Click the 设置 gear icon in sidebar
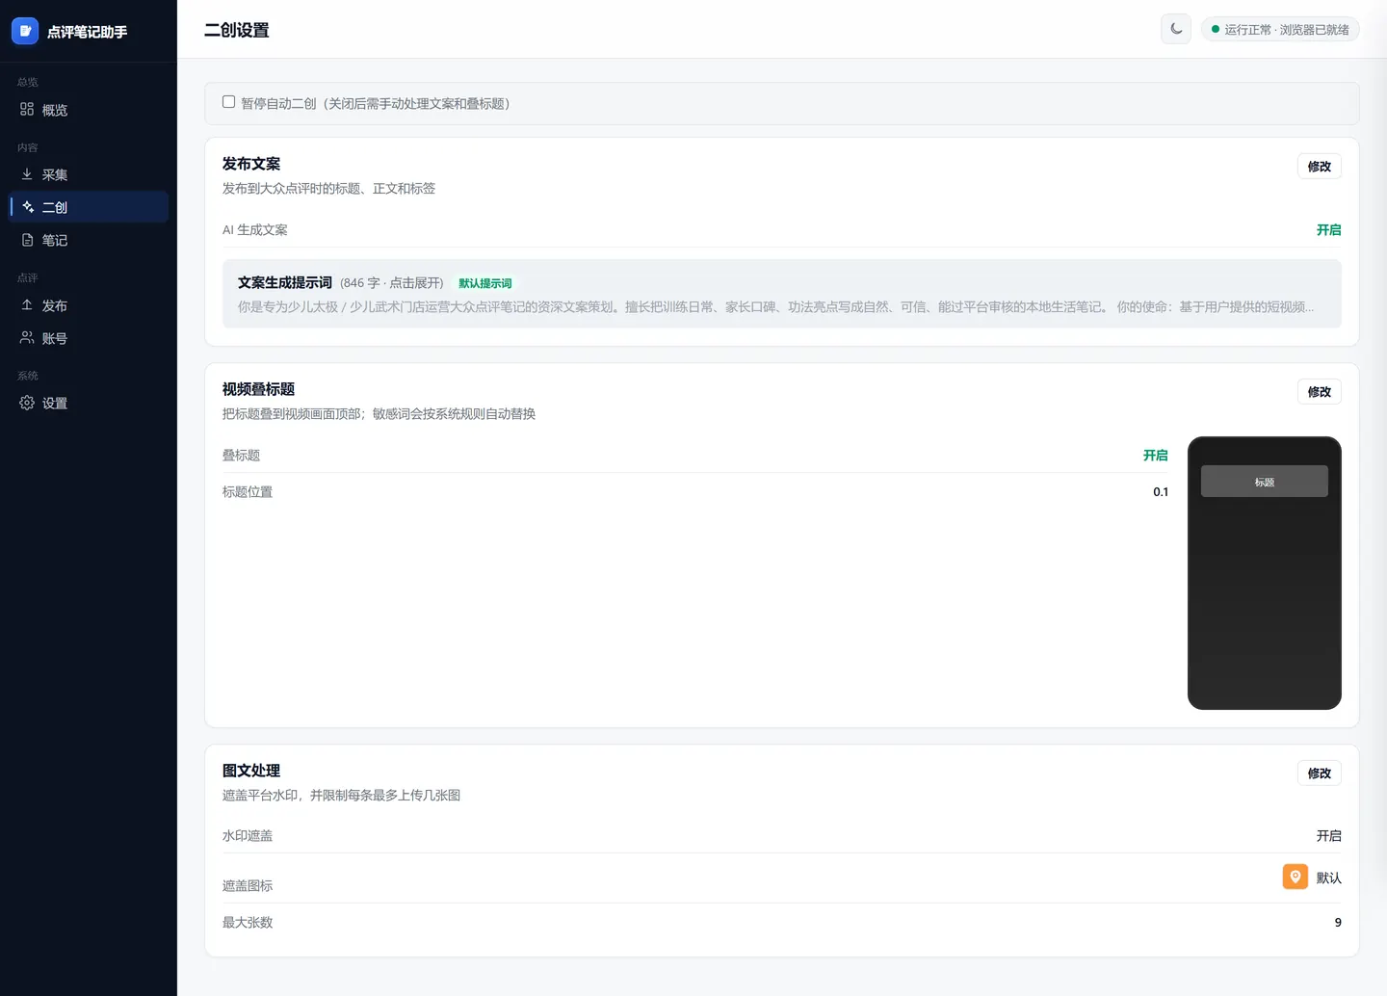This screenshot has height=996, width=1387. (x=27, y=403)
